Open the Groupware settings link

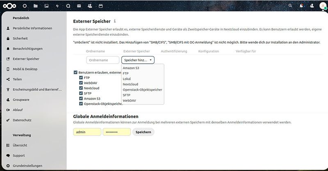[21, 100]
